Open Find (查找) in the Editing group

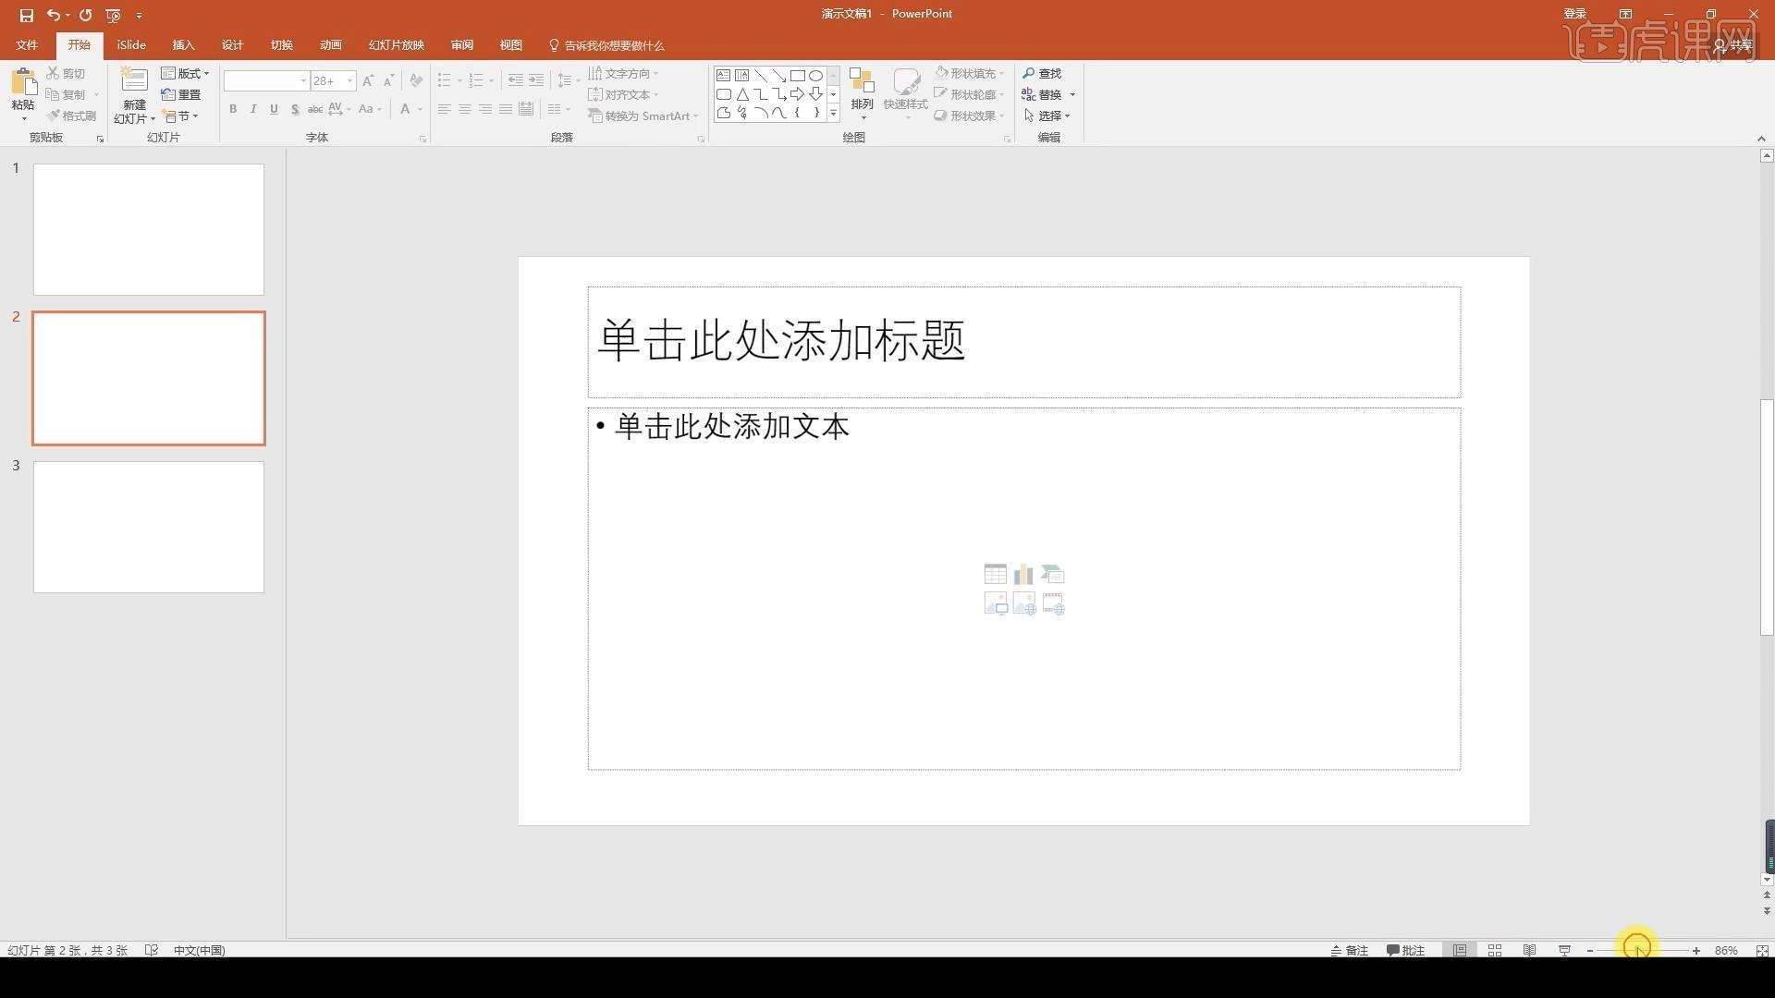[1045, 73]
